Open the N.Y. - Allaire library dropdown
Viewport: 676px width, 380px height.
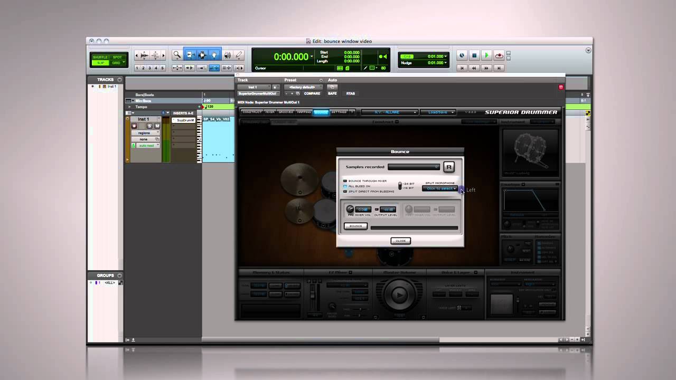click(389, 112)
